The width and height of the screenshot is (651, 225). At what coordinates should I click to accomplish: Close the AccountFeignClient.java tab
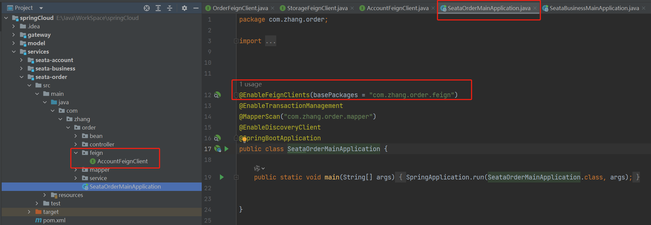433,8
